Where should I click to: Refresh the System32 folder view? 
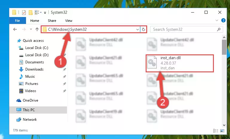(144, 30)
